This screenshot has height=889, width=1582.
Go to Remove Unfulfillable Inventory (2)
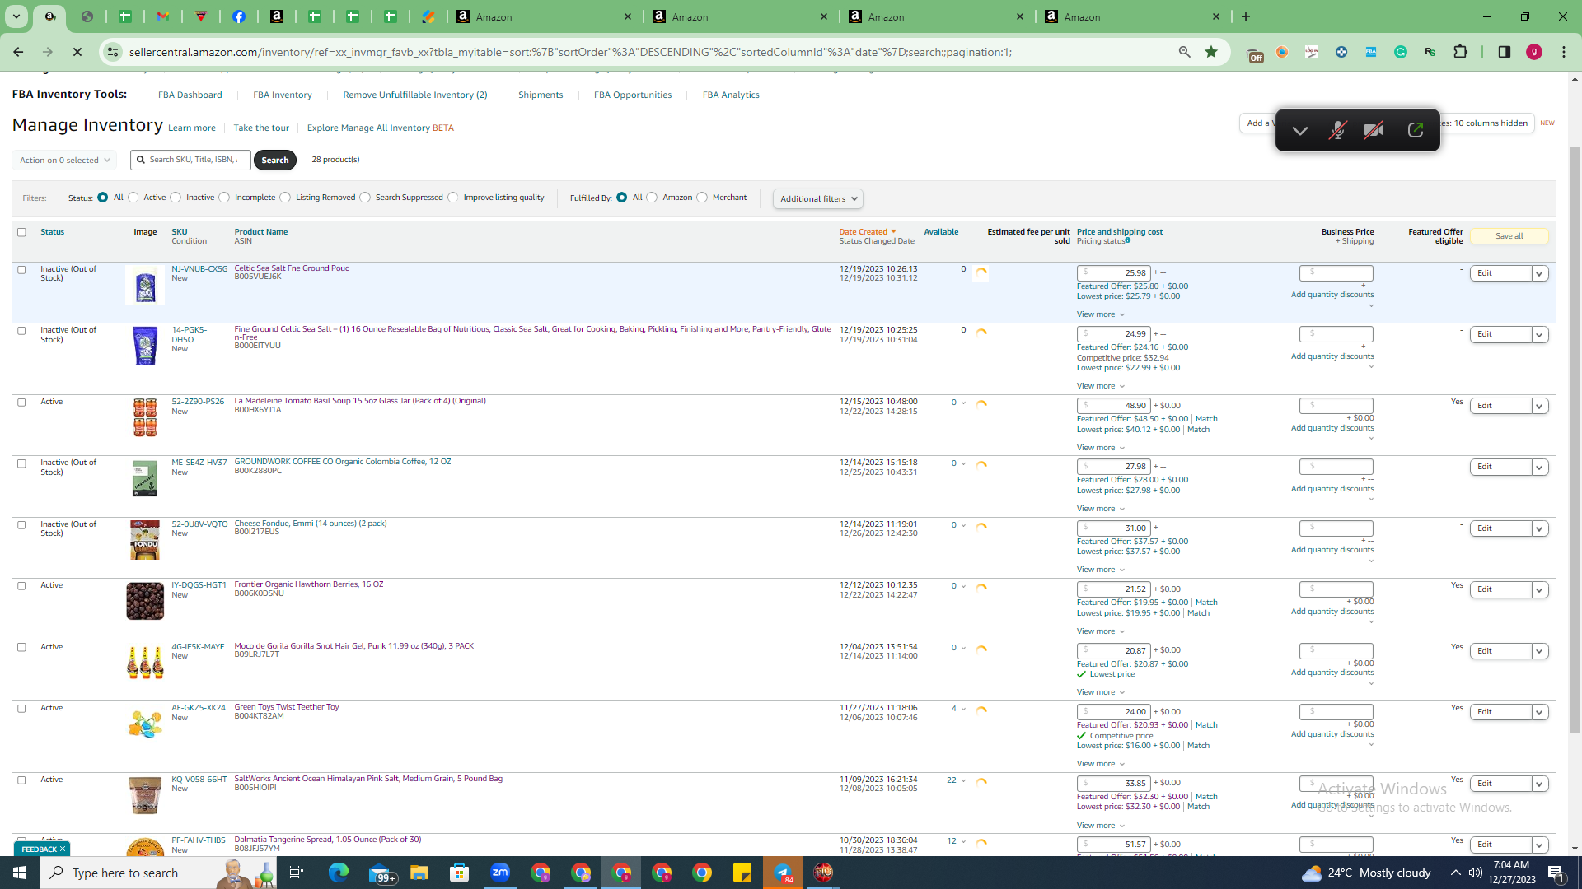click(415, 95)
